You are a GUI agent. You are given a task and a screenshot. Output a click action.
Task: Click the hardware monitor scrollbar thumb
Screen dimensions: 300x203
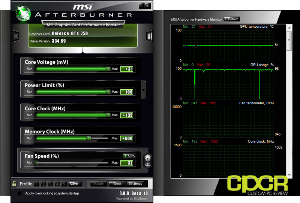tap(289, 41)
